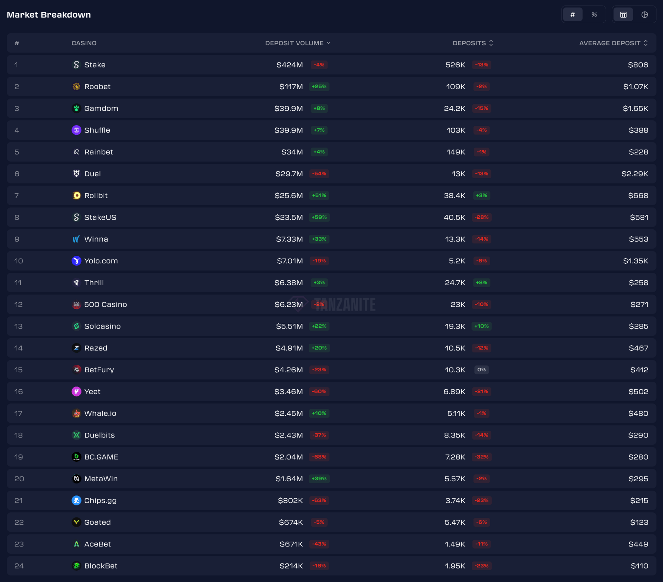This screenshot has height=582, width=663.
Task: Click the Casino column header
Action: point(84,43)
